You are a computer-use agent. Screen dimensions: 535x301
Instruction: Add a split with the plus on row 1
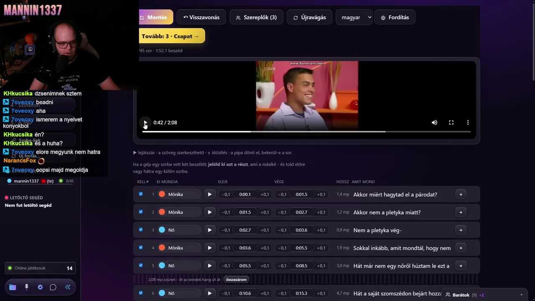pos(461,194)
